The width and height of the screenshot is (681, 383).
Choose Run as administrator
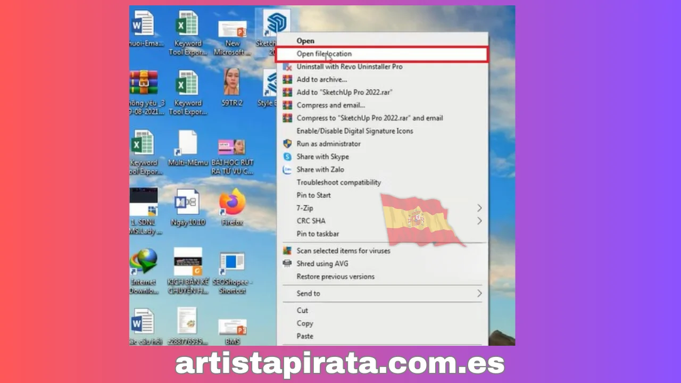[x=382, y=144]
